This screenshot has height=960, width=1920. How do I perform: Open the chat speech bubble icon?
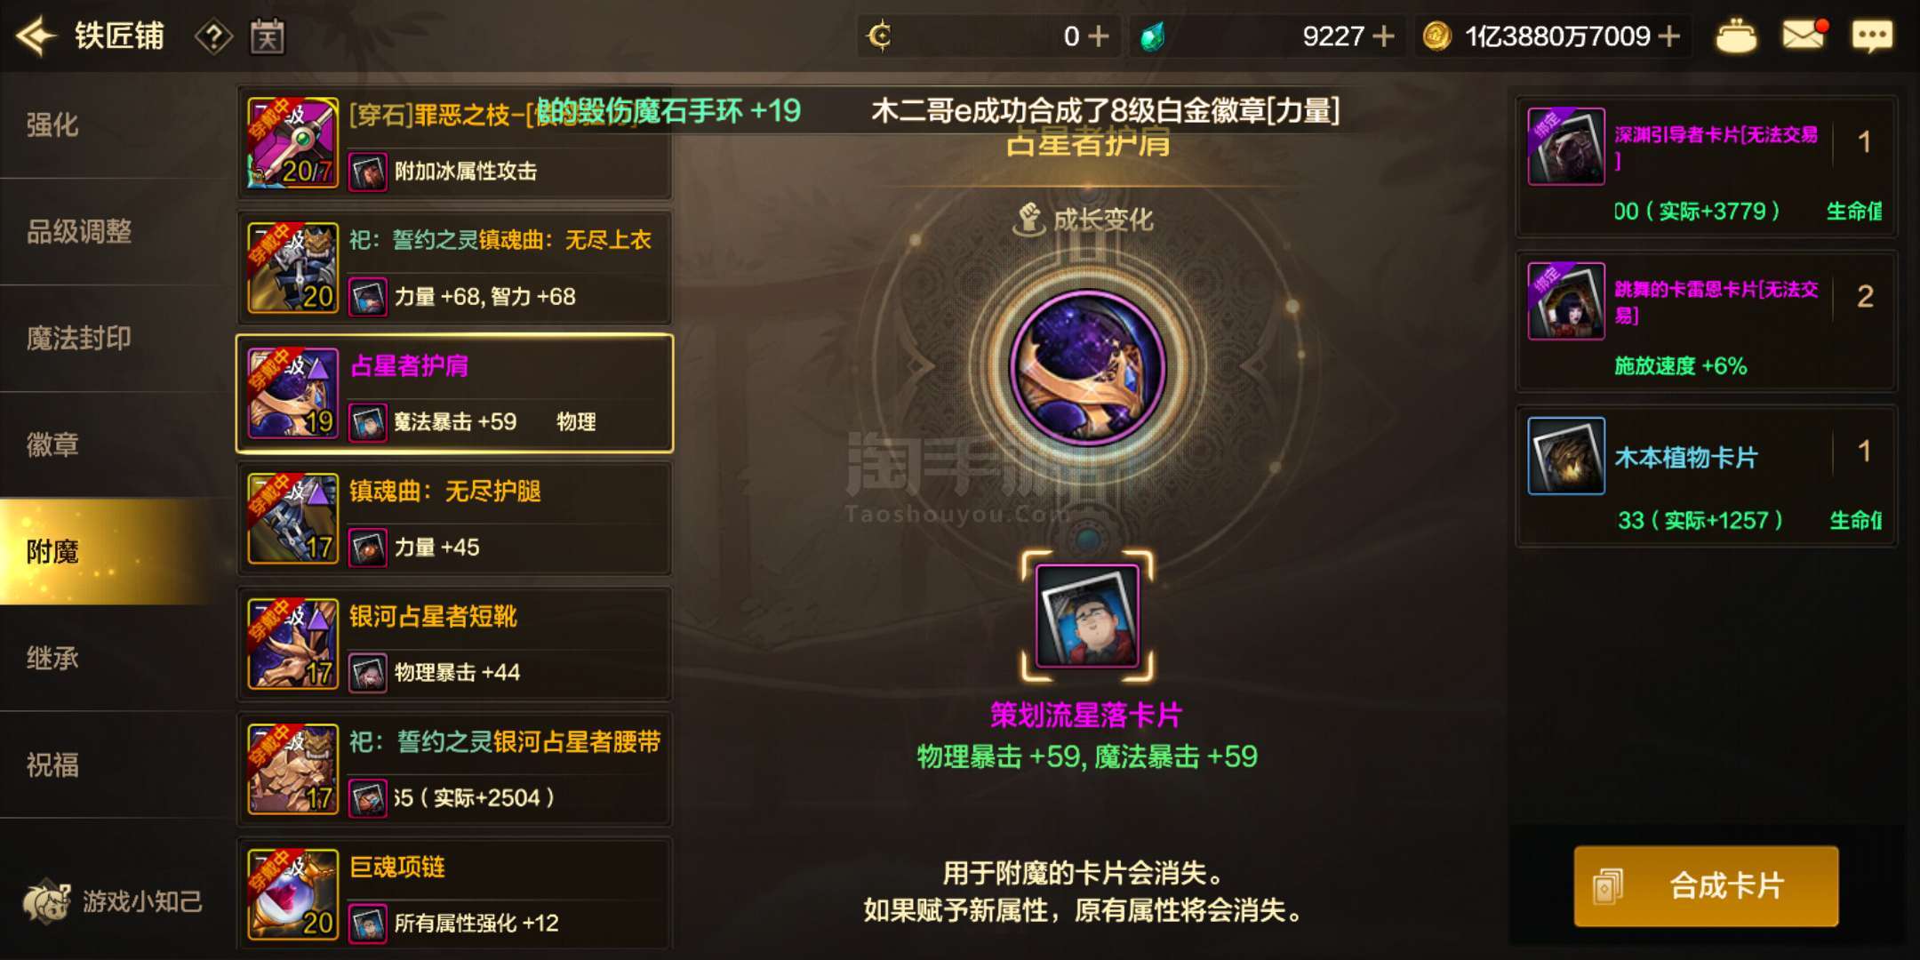pyautogui.click(x=1872, y=36)
